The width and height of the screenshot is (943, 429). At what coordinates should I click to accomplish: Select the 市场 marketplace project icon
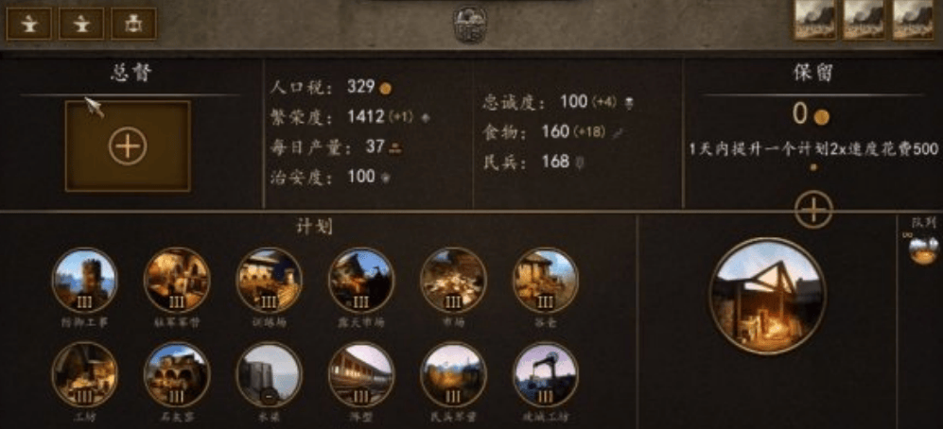[x=453, y=280]
